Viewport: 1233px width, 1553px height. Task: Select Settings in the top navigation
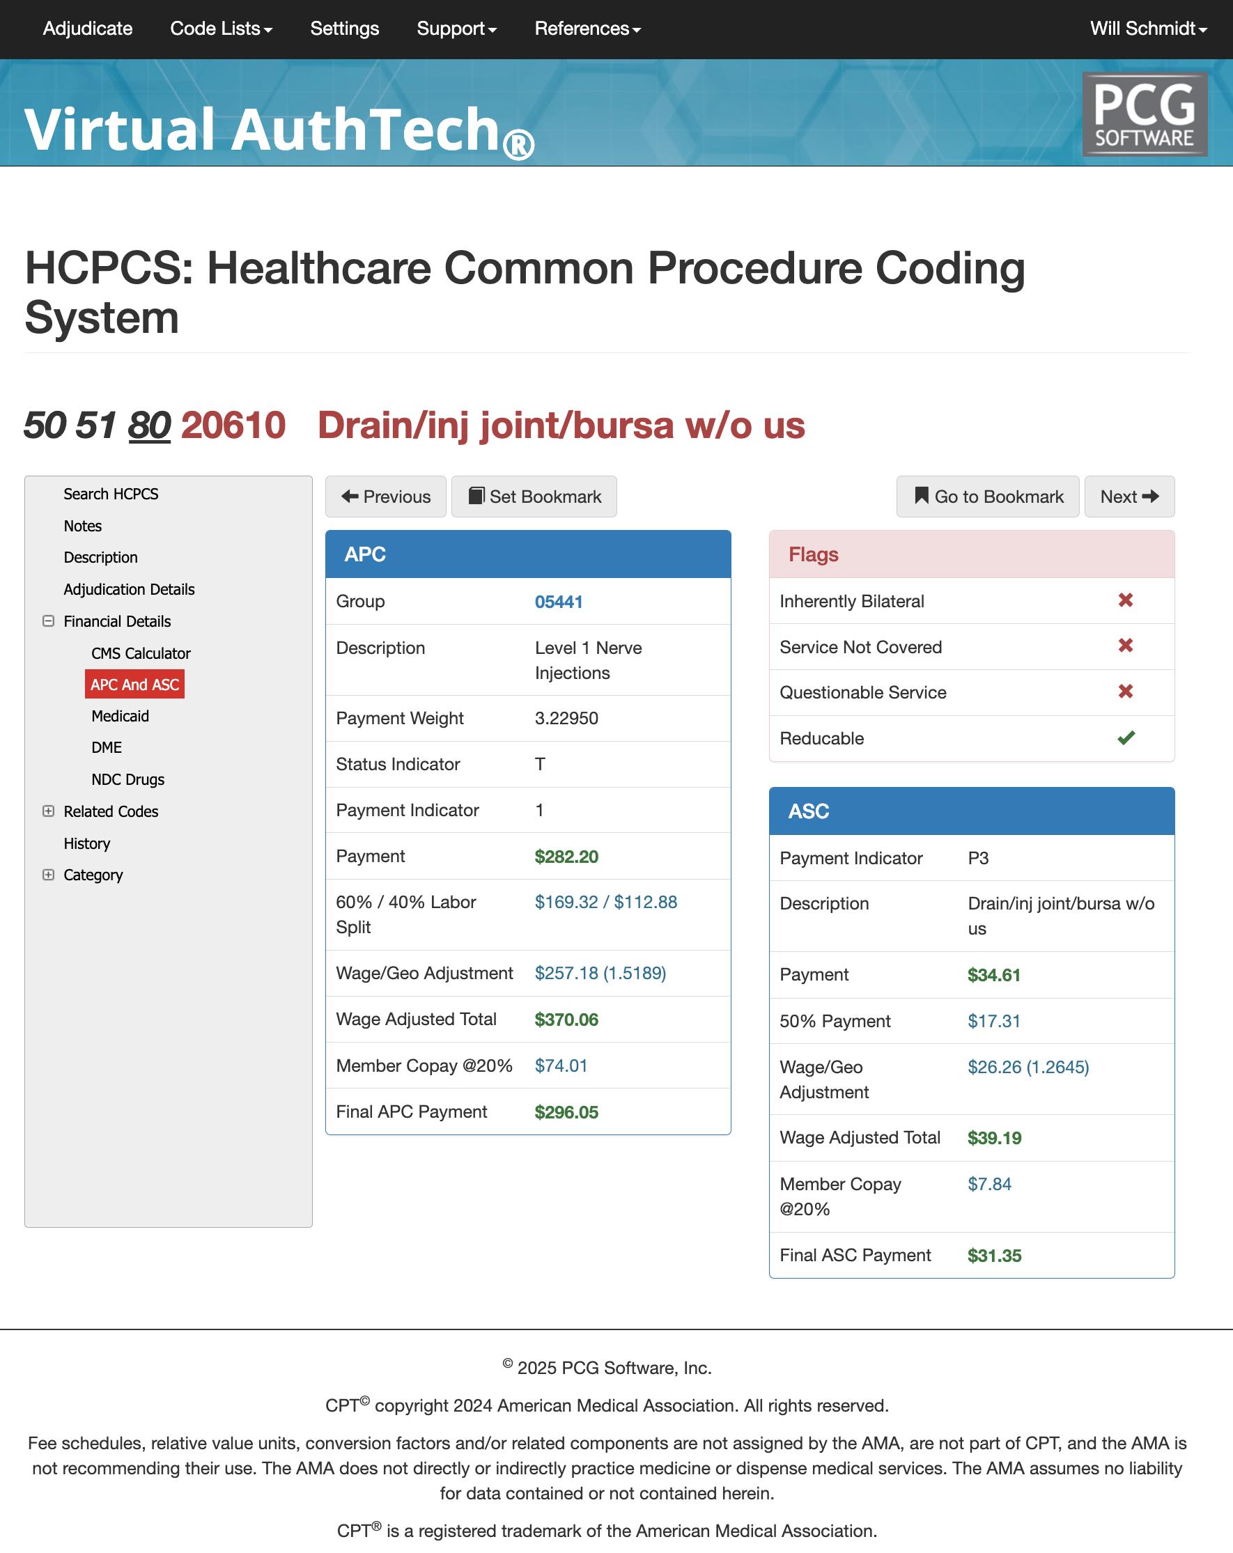point(344,29)
